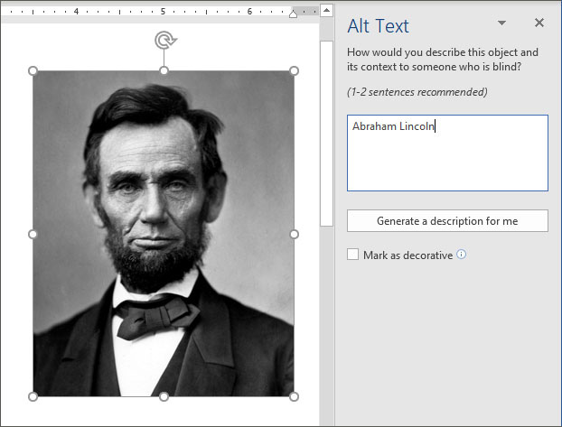Click the left-middle resize handle of picture
Screen dimensions: 562x427
pyautogui.click(x=33, y=235)
